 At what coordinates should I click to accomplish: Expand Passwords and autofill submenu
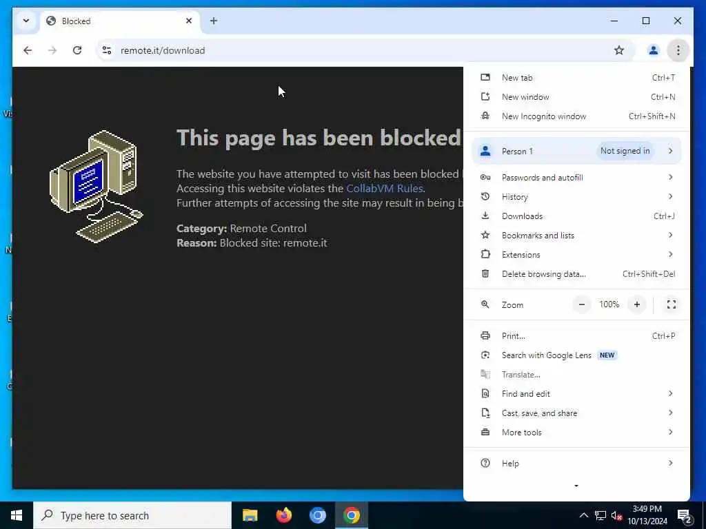(576, 177)
